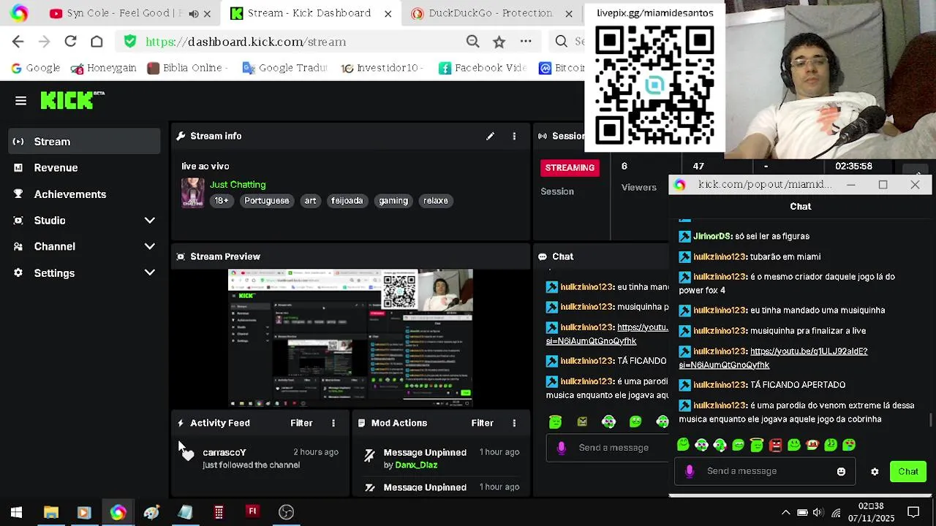Image resolution: width=936 pixels, height=526 pixels.
Task: Click the gaming stream tag
Action: pos(393,201)
